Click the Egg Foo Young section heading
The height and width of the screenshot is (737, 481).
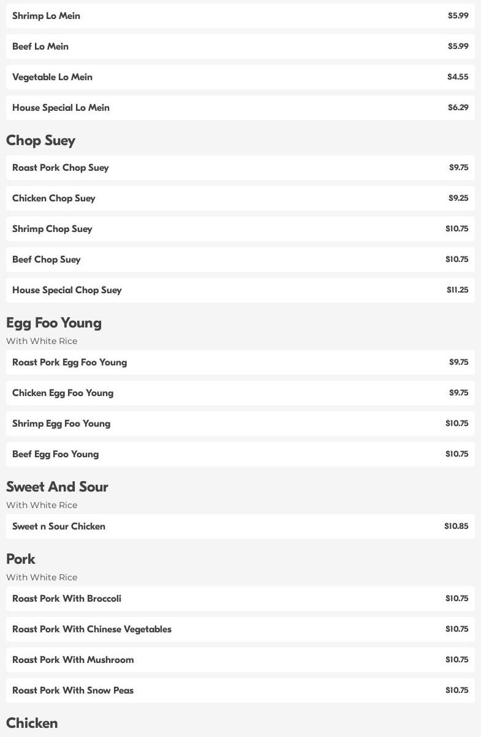pyautogui.click(x=54, y=323)
